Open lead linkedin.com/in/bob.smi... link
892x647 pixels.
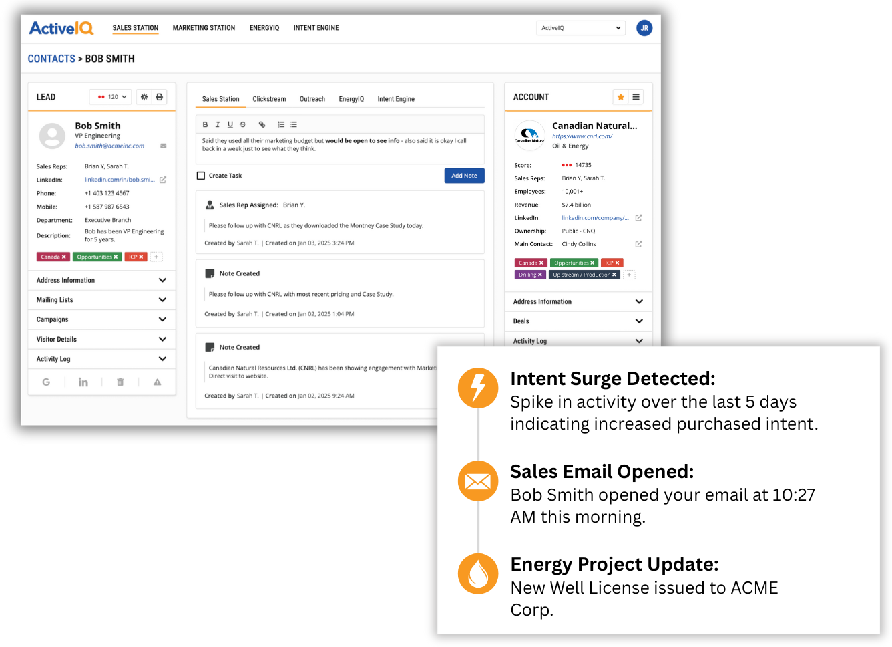pyautogui.click(x=120, y=180)
